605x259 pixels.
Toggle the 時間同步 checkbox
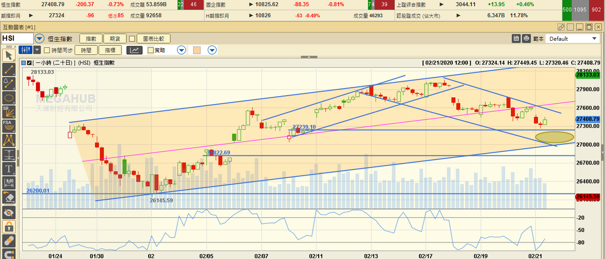pyautogui.click(x=47, y=50)
